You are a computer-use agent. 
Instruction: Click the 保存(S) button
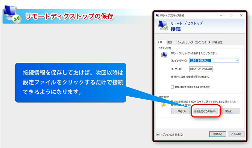[181, 111]
